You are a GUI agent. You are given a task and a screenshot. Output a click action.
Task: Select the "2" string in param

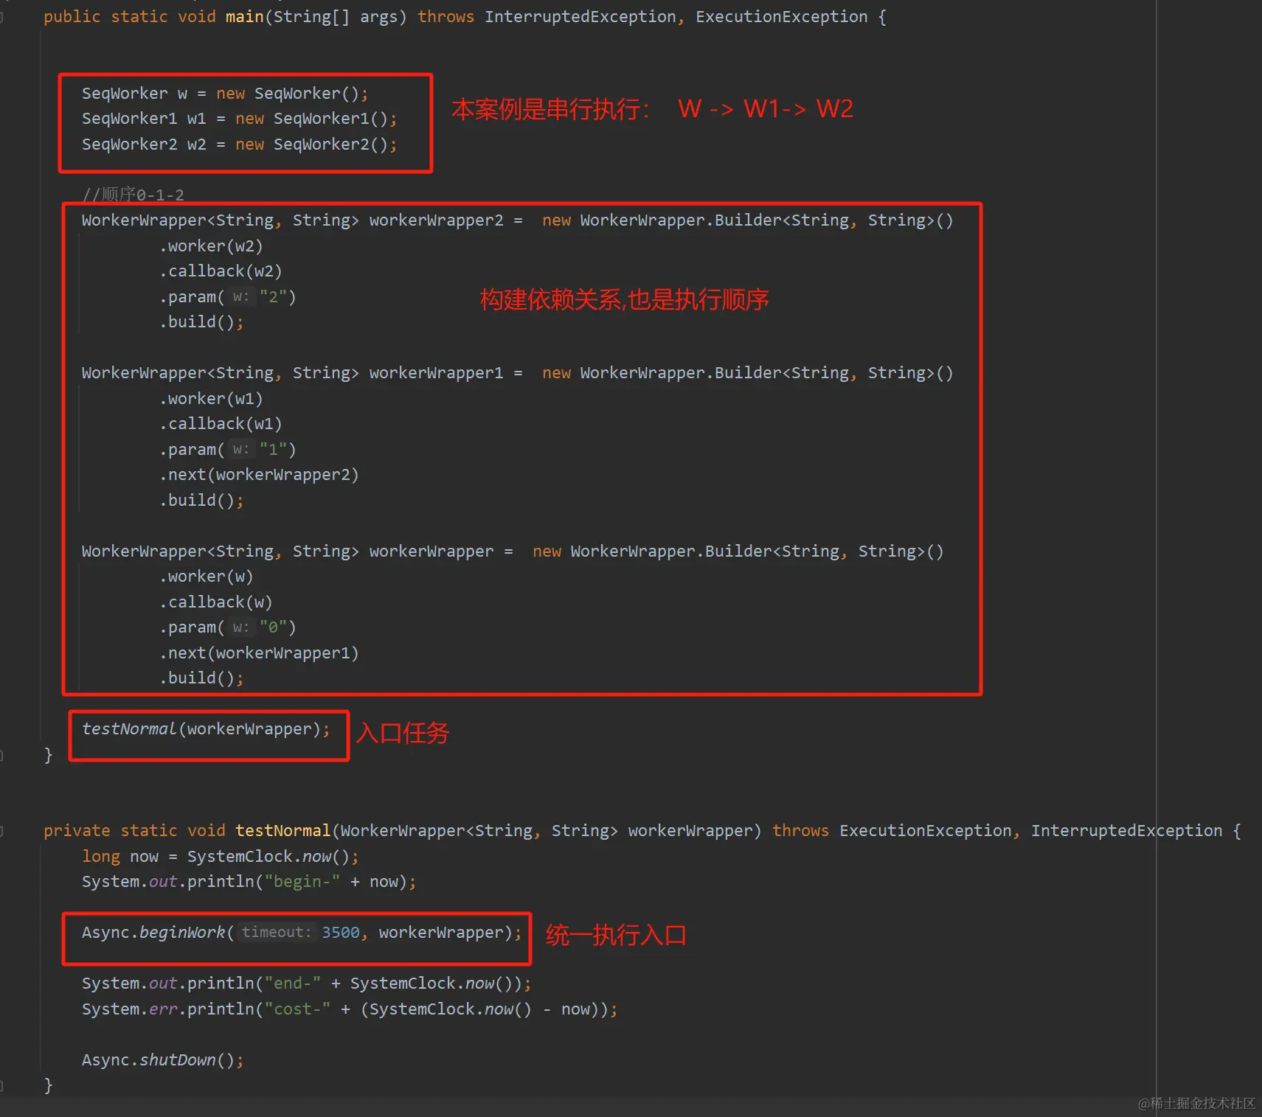pyautogui.click(x=273, y=297)
